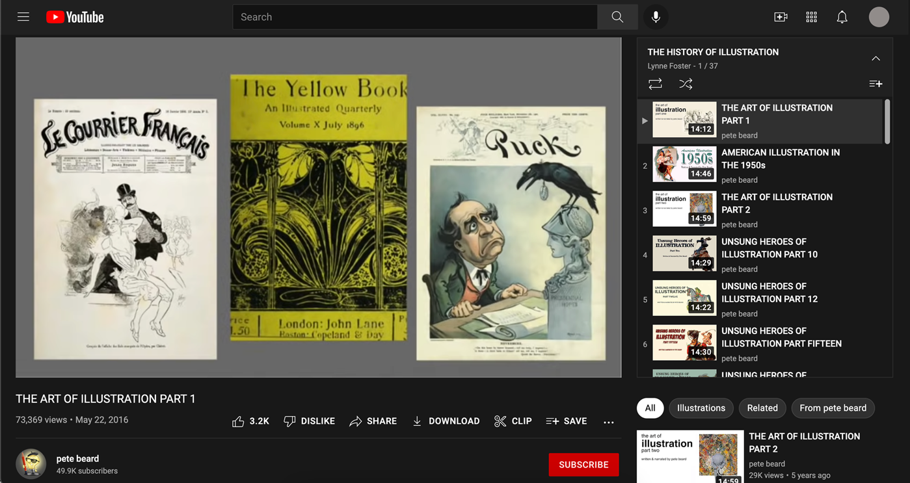Subscribe to pete beard channel
The width and height of the screenshot is (910, 483).
583,465
